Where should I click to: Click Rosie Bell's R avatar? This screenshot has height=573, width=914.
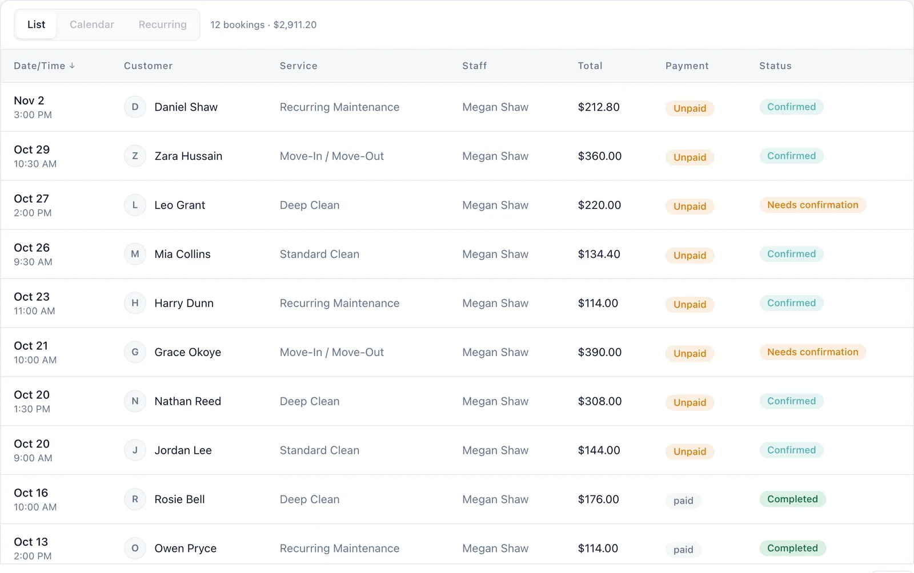pyautogui.click(x=135, y=499)
